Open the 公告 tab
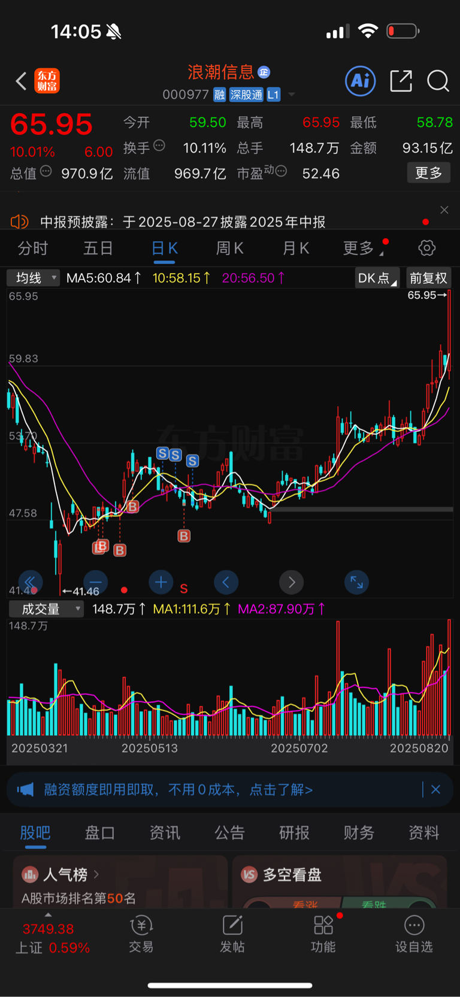The image size is (460, 997). [229, 833]
